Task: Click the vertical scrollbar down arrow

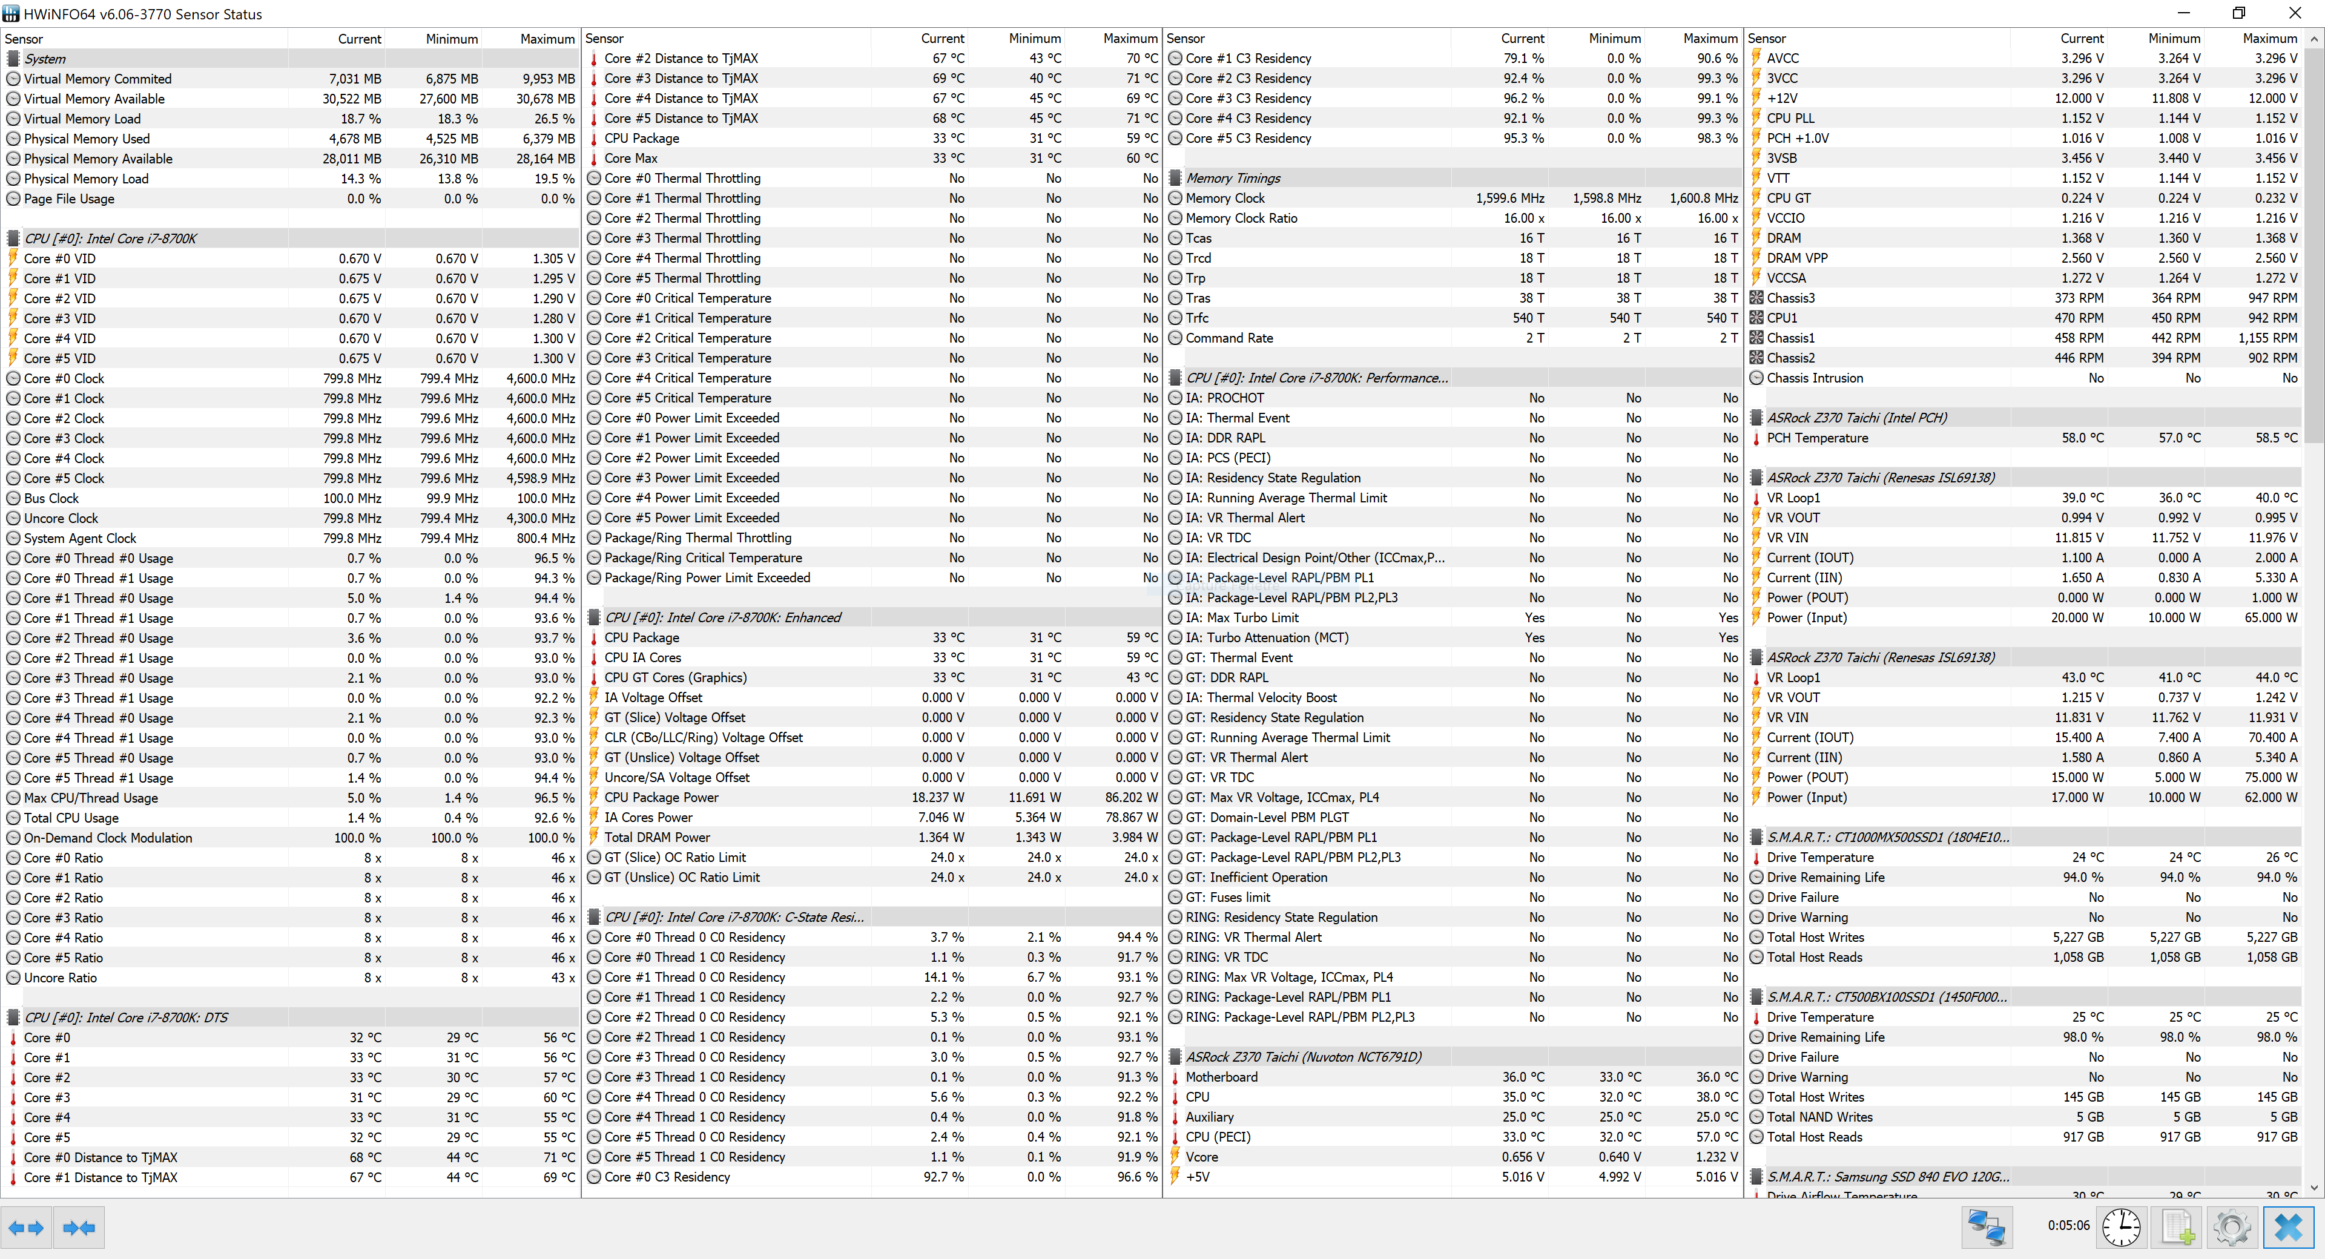Action: click(x=2313, y=1188)
